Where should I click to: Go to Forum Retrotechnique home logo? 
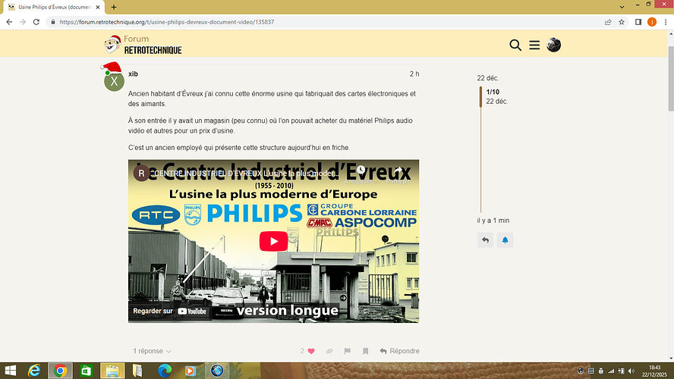tap(143, 45)
